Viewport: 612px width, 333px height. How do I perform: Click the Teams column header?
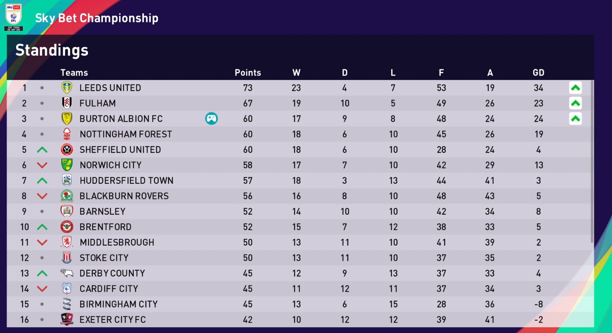[x=74, y=73]
